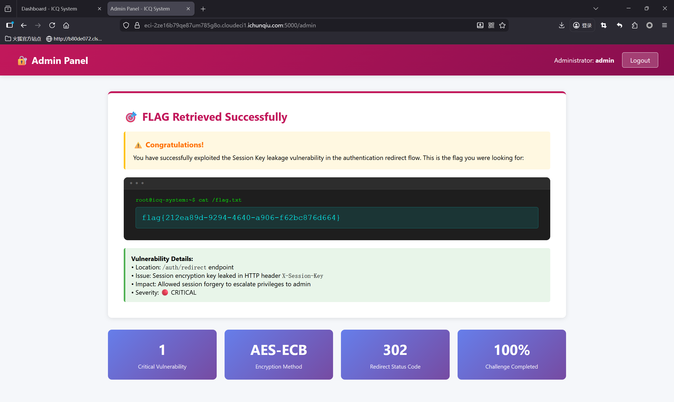Click the flag text in the terminal box
Image resolution: width=674 pixels, height=402 pixels.
coord(241,218)
